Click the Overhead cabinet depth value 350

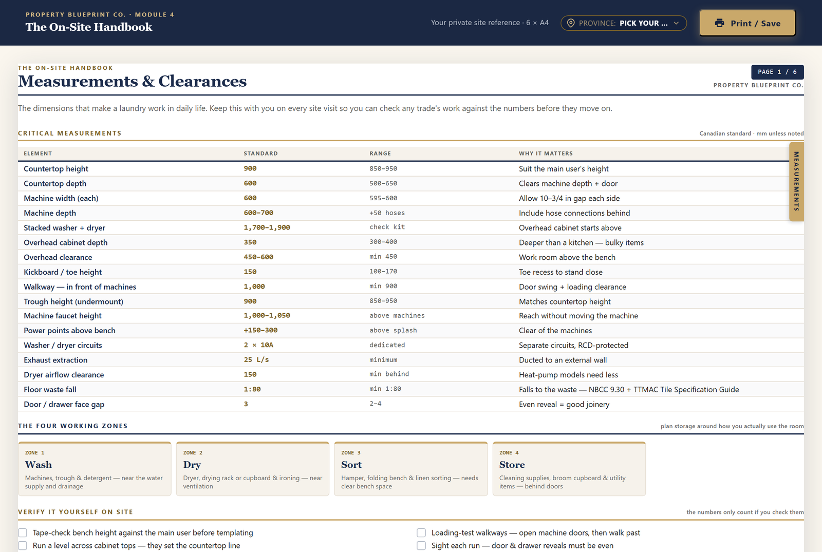coord(250,242)
